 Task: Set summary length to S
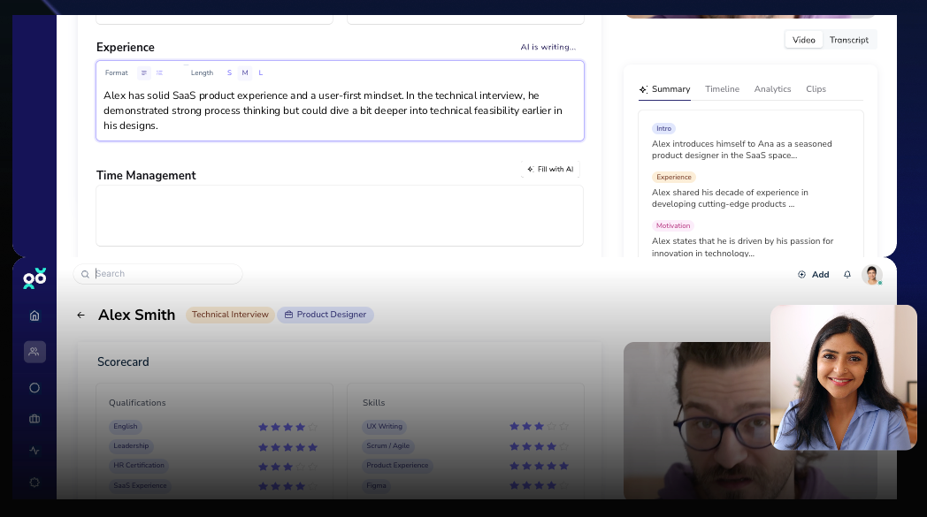pos(229,72)
